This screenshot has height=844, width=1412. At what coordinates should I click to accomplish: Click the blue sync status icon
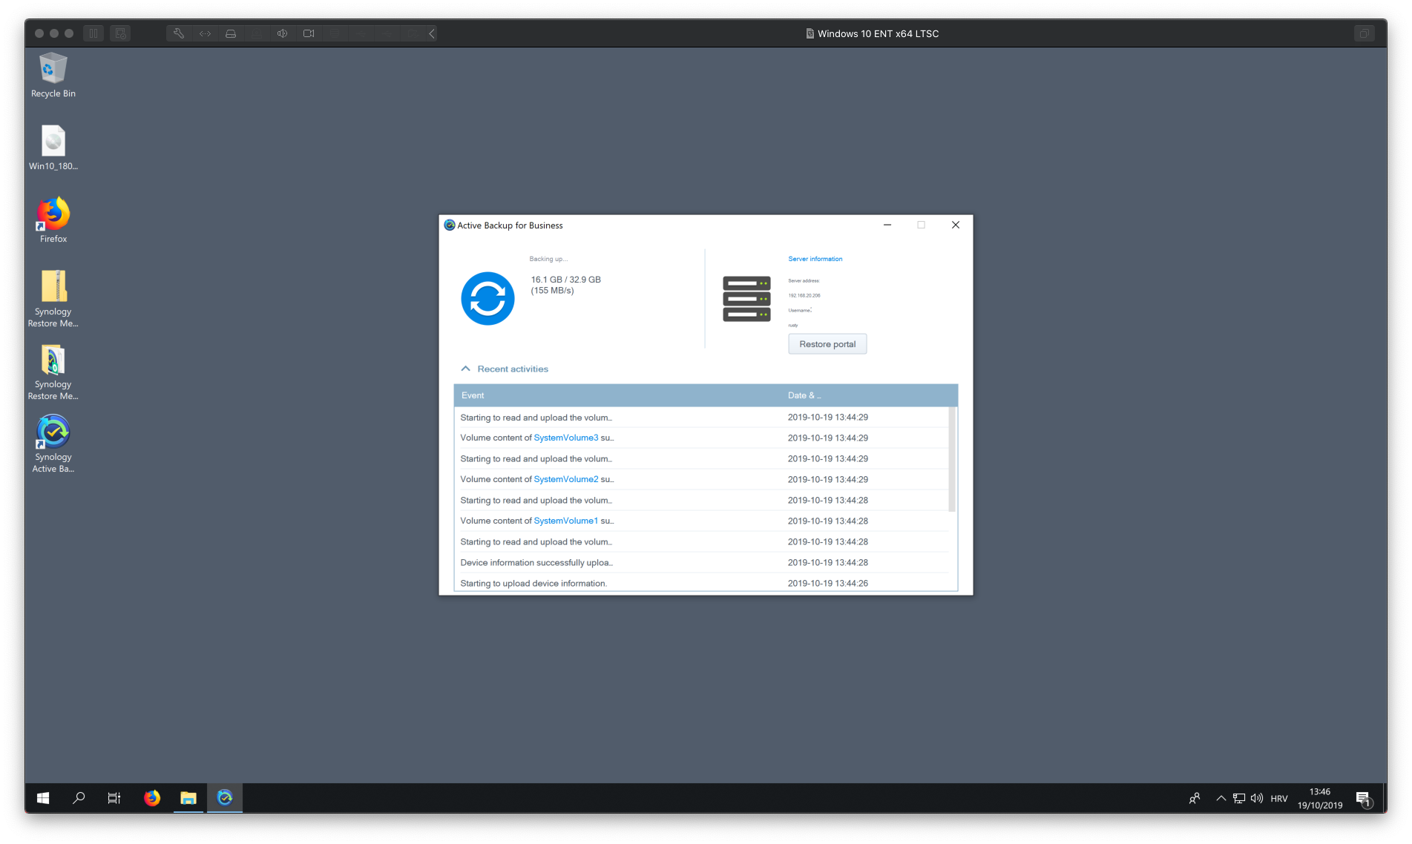pyautogui.click(x=487, y=299)
